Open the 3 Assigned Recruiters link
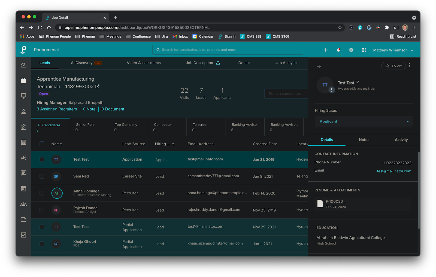 point(57,109)
